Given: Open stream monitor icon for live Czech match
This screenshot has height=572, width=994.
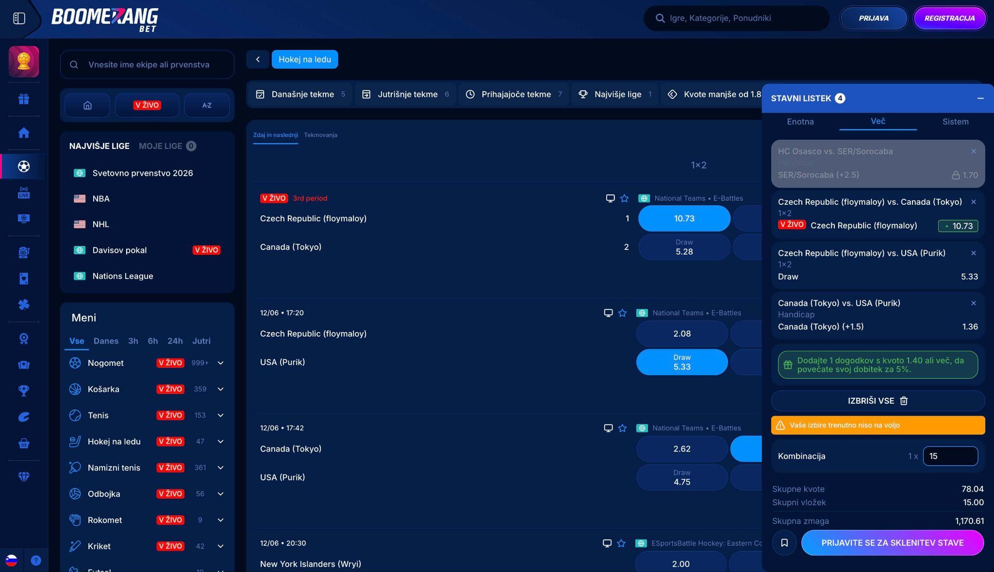Looking at the screenshot, I should point(611,198).
